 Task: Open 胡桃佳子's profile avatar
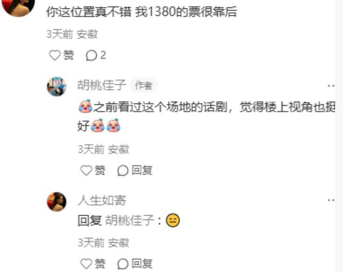[56, 87]
